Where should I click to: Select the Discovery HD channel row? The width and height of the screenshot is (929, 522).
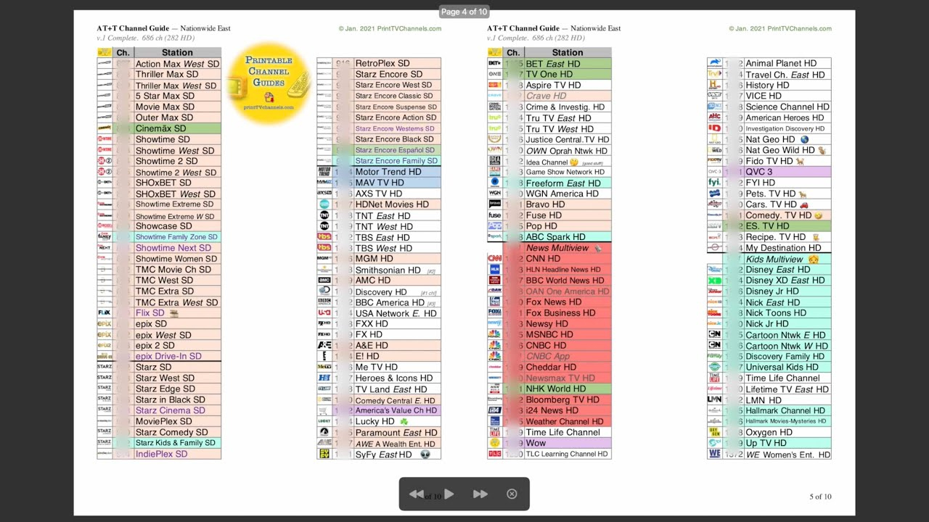(381, 291)
